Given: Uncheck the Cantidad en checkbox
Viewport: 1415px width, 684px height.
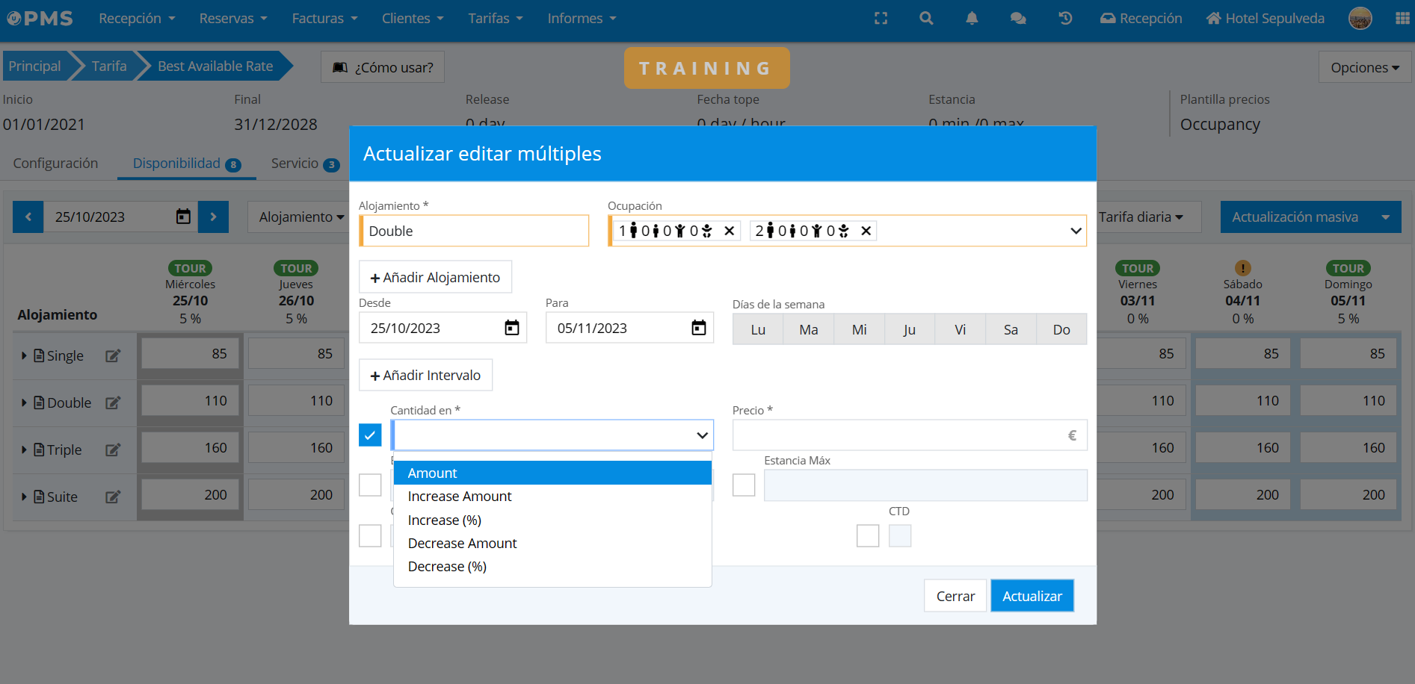Looking at the screenshot, I should point(370,435).
